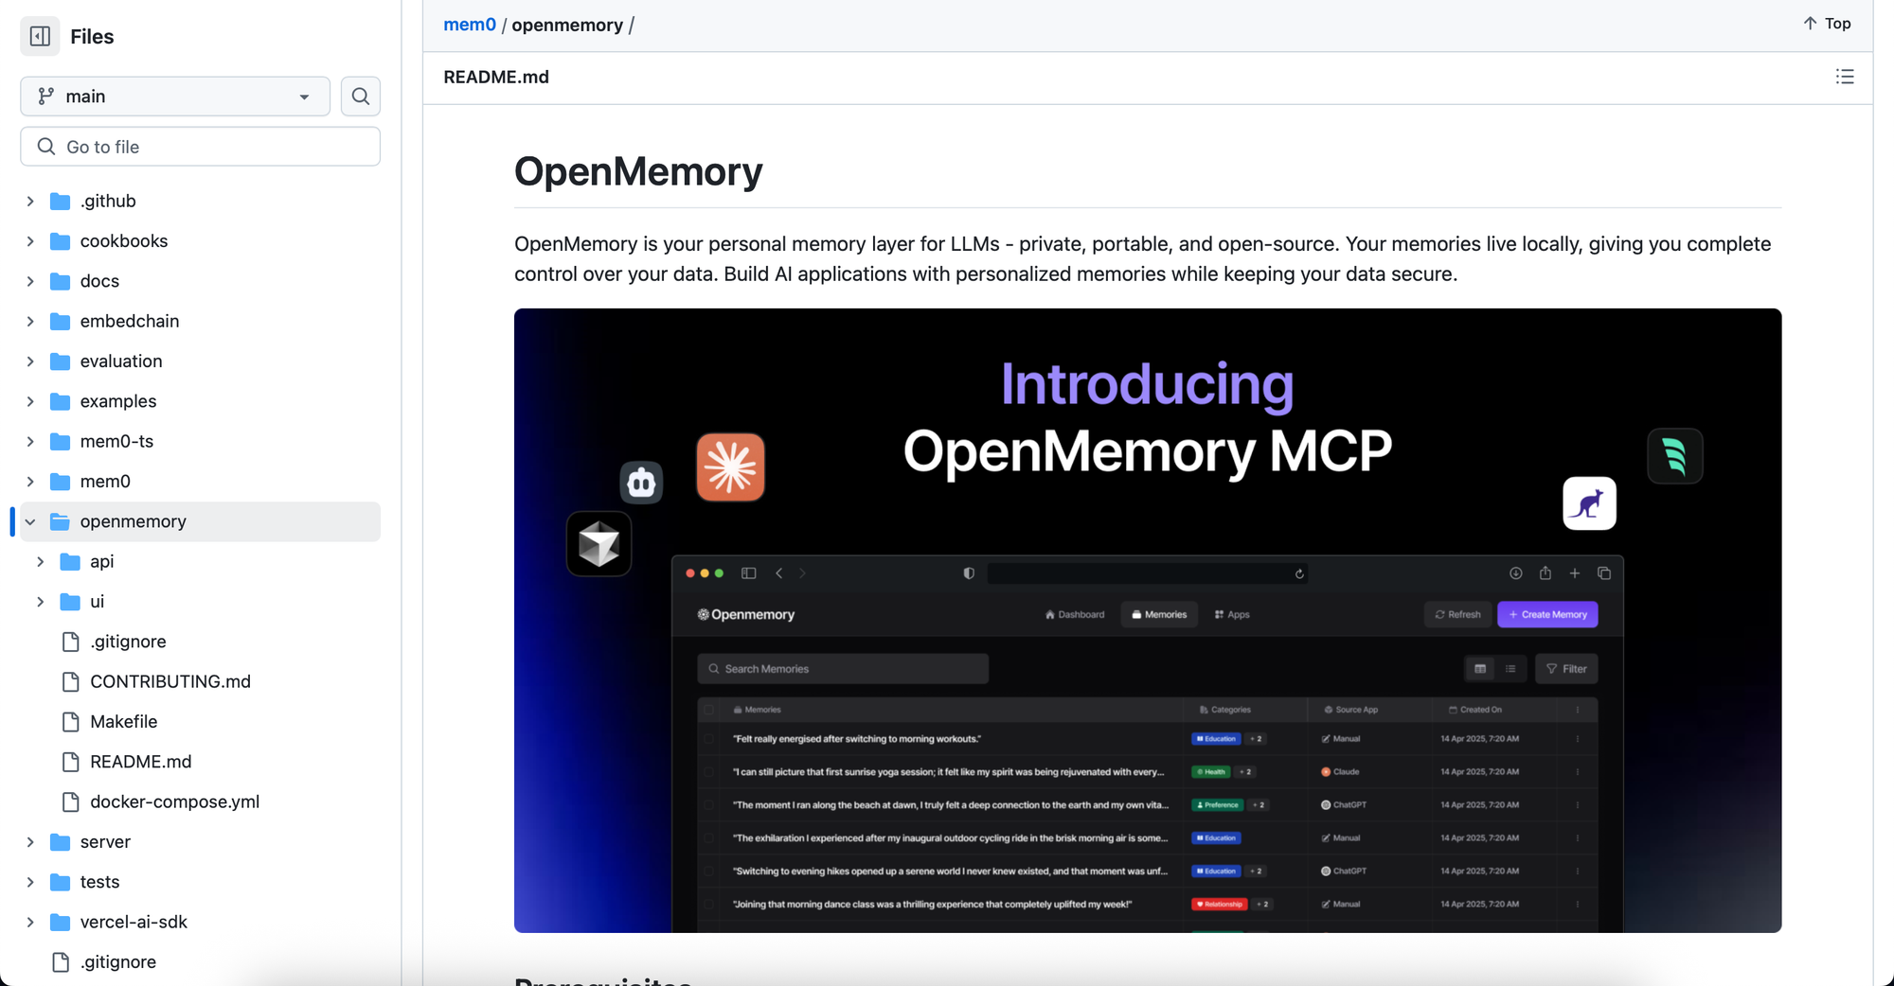Click the tests folder icon

[60, 882]
